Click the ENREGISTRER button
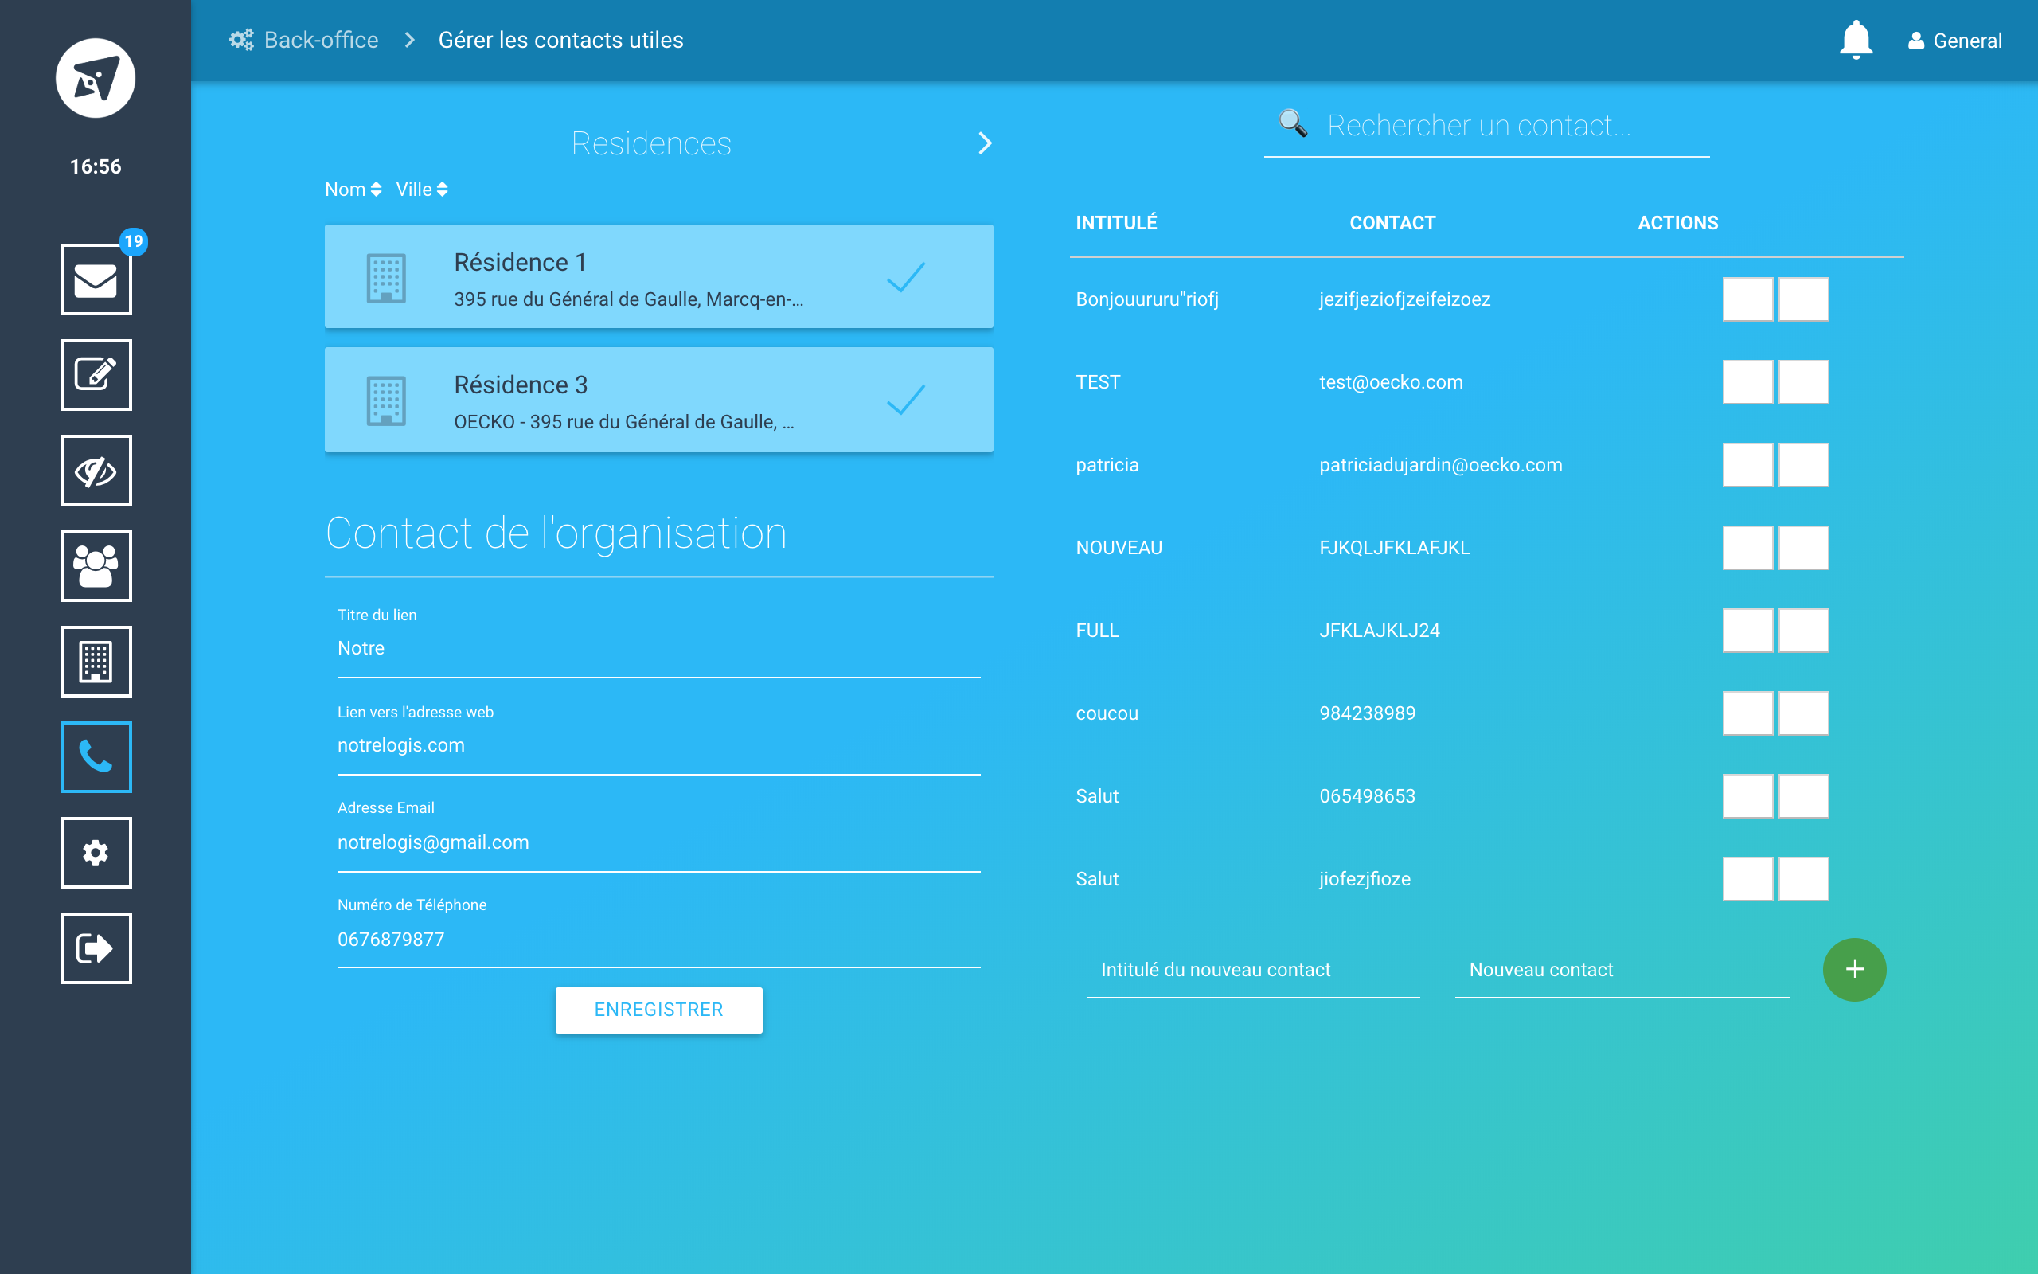 (x=658, y=1010)
